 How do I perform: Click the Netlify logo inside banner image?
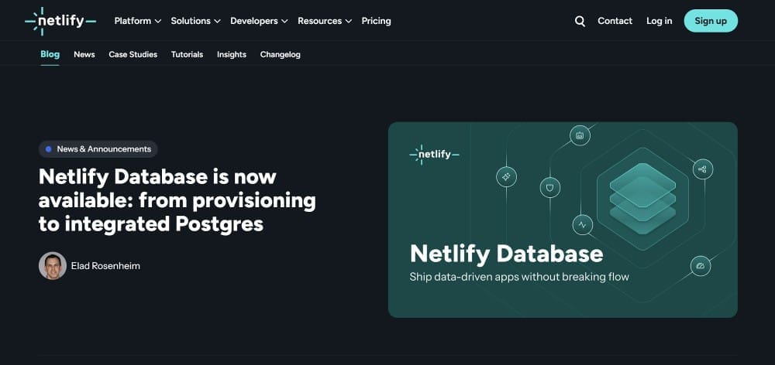tap(435, 155)
